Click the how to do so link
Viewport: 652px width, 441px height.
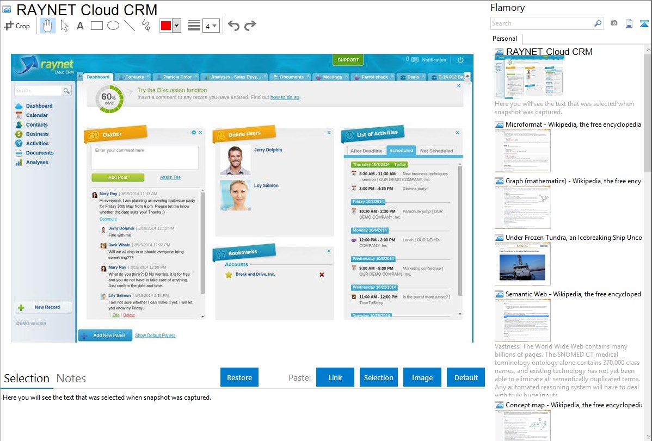click(x=285, y=97)
